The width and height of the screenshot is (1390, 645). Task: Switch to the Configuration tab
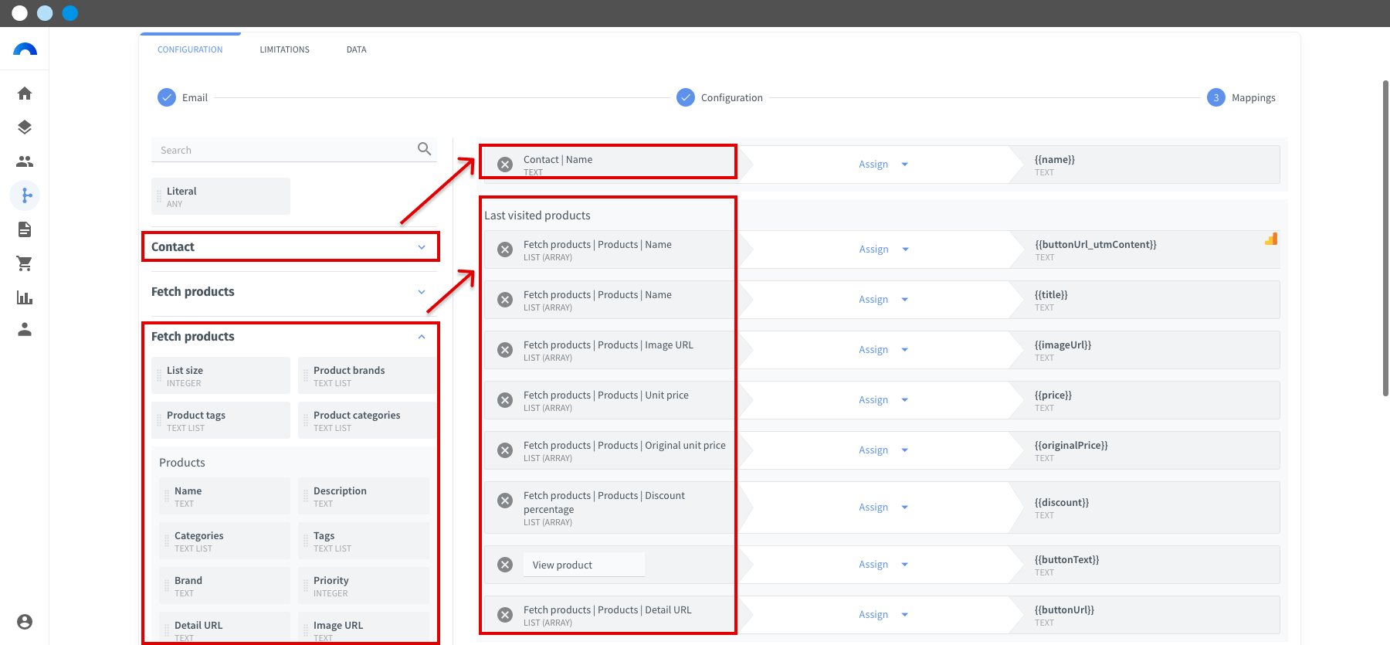(x=190, y=49)
